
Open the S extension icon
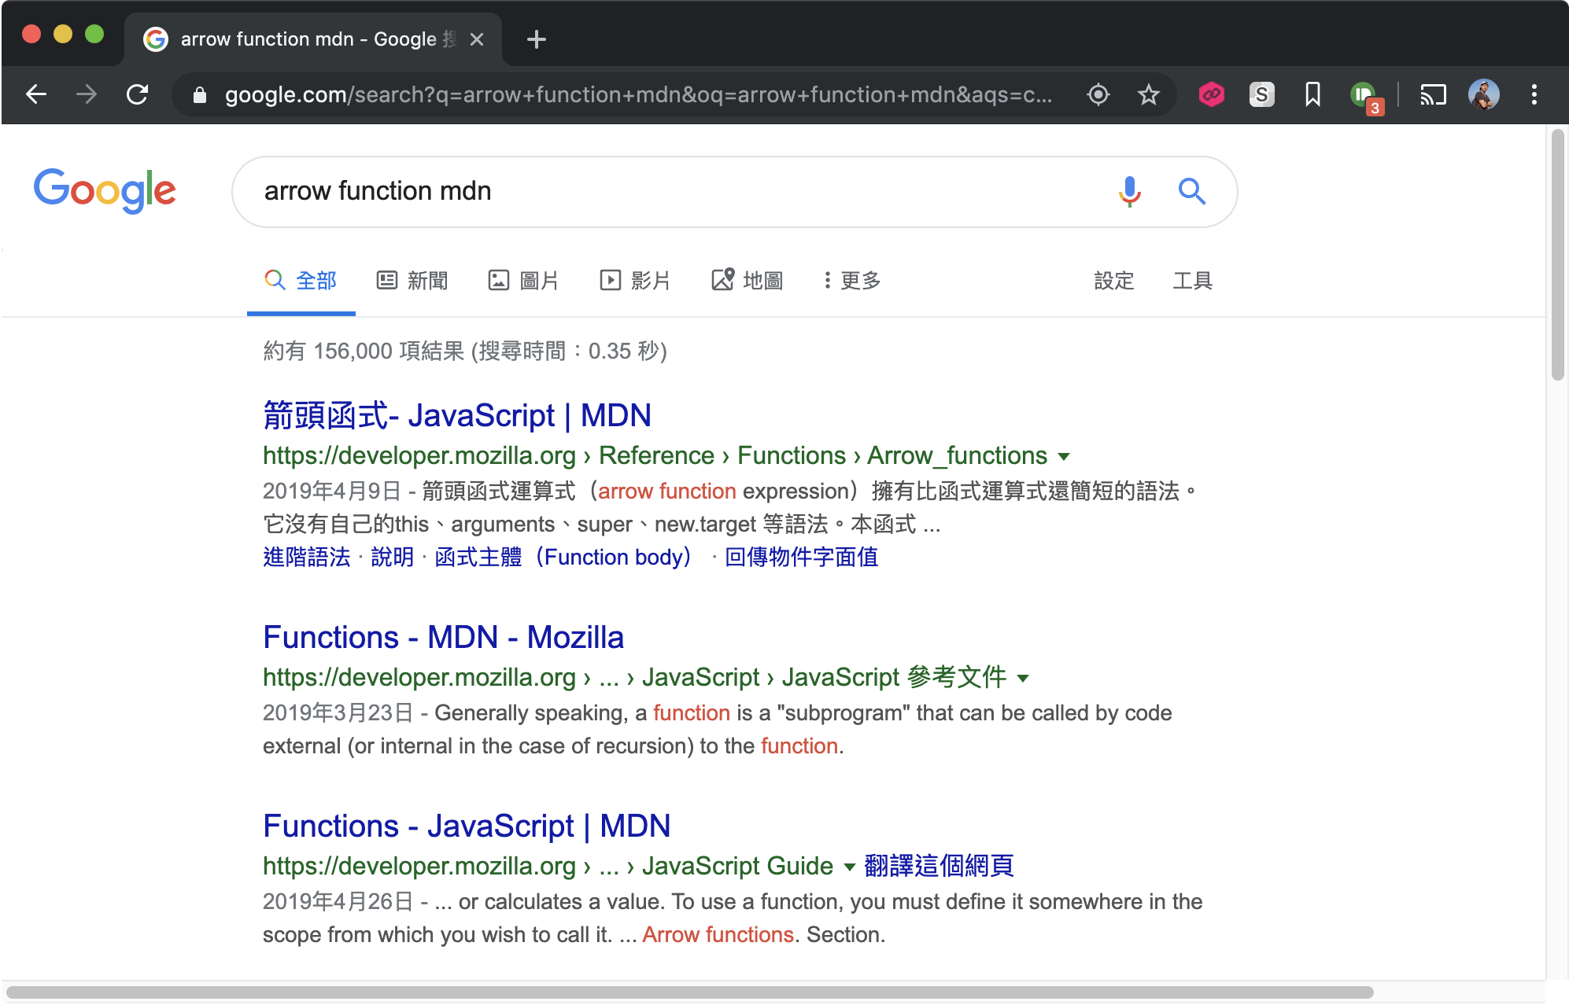coord(1262,95)
